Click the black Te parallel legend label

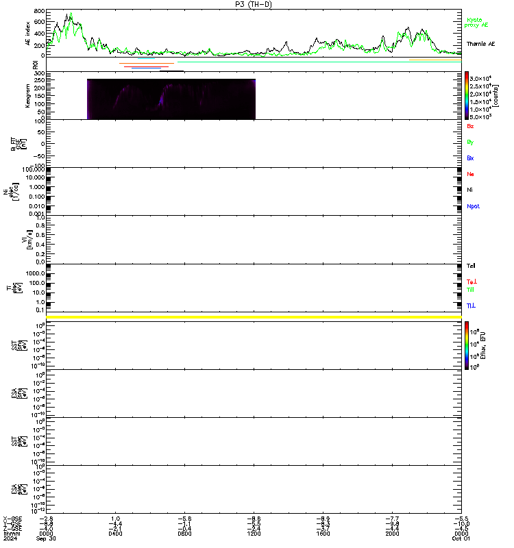(x=471, y=266)
